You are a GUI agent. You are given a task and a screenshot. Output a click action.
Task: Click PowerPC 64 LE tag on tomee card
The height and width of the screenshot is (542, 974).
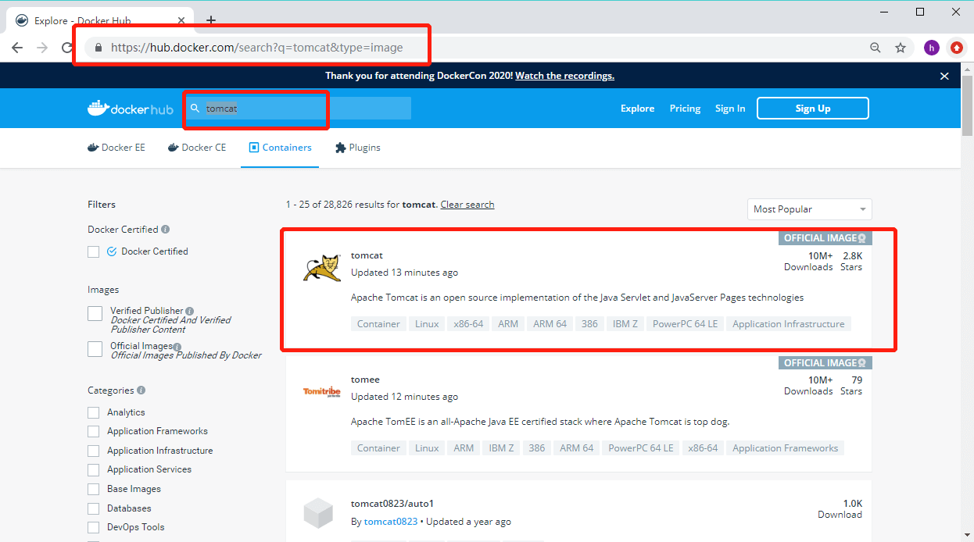pyautogui.click(x=641, y=448)
